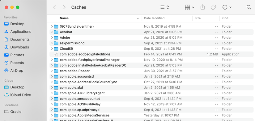This screenshot has height=121, width=255.
Task: Expand the com.apple.akd folder
Action: tap(52, 88)
